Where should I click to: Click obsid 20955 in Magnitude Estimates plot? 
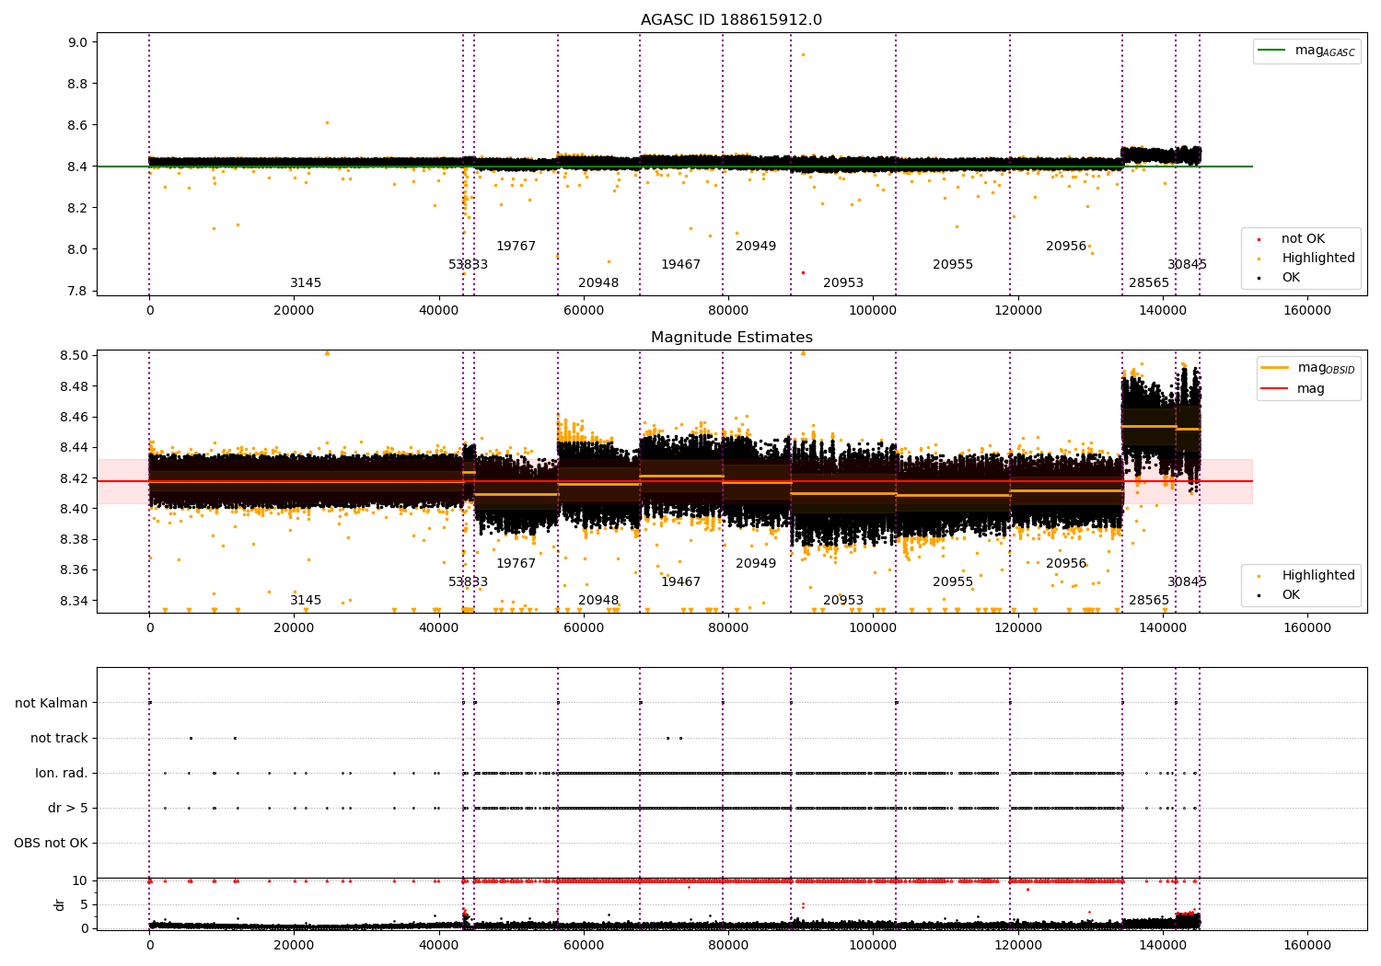coord(953,581)
